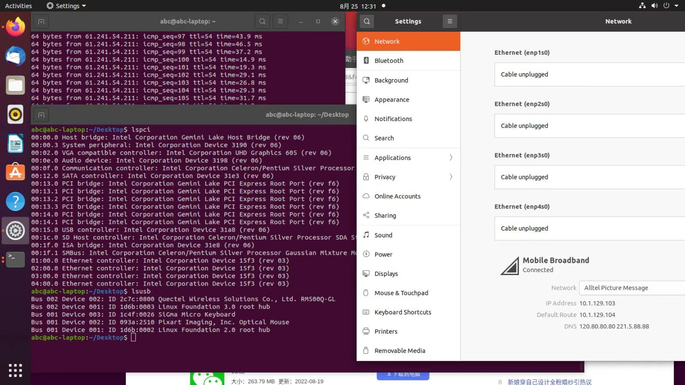685x385 pixels.
Task: Open Displays settings
Action: click(408, 274)
